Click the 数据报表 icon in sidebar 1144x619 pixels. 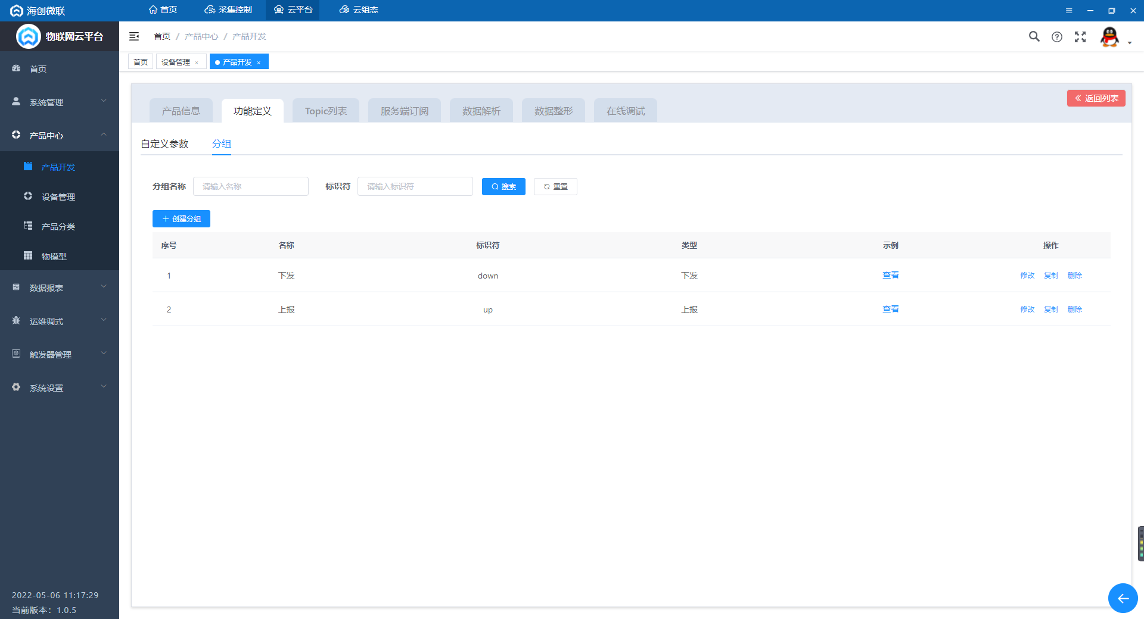tap(16, 287)
